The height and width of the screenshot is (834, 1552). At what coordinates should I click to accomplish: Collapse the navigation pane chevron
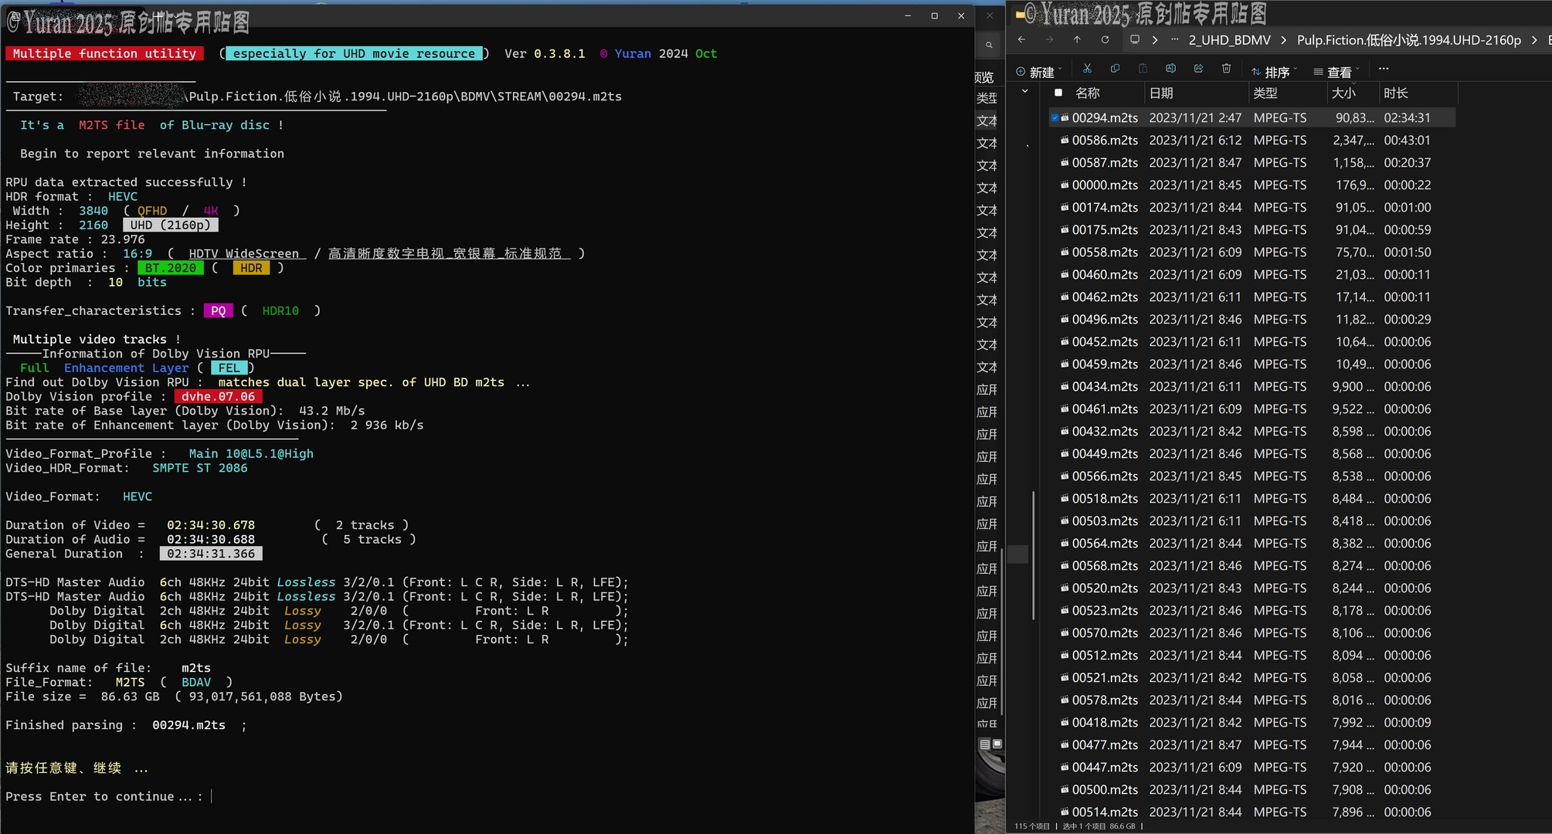pyautogui.click(x=1025, y=92)
